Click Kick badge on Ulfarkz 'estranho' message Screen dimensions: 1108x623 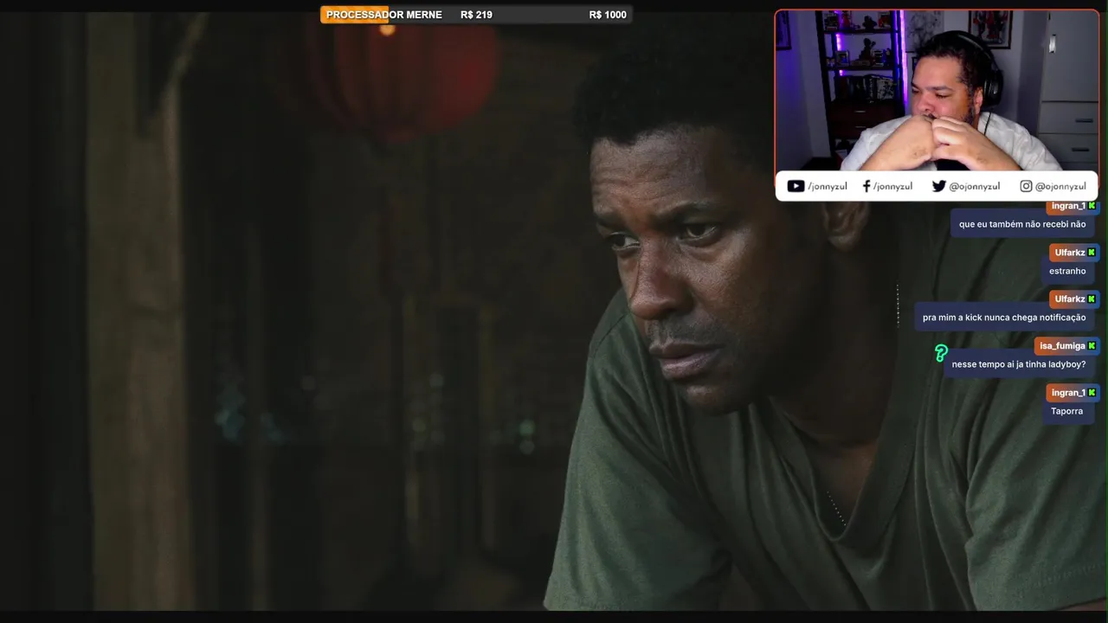[1092, 253]
